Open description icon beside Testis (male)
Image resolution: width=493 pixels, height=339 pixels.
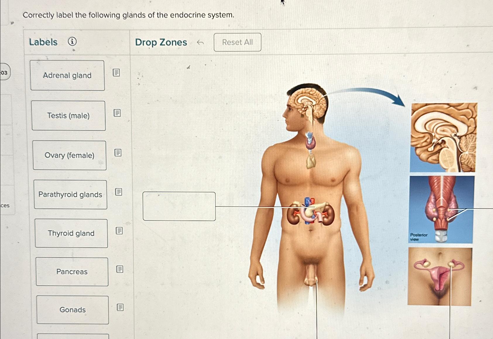117,113
